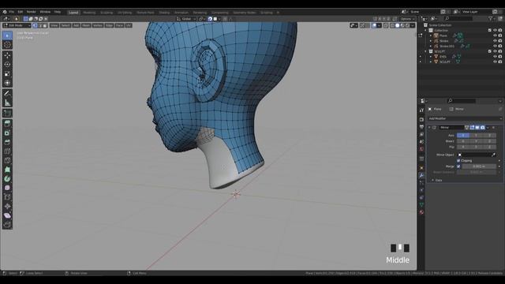505x284 pixels.
Task: Open the Edit Mode dropdown
Action: pyautogui.click(x=17, y=25)
